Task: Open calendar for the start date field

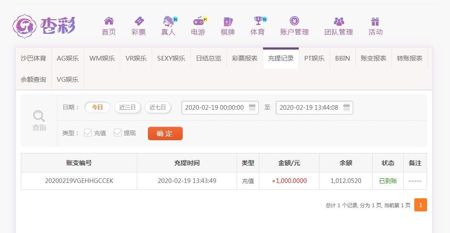Action: pos(252,107)
